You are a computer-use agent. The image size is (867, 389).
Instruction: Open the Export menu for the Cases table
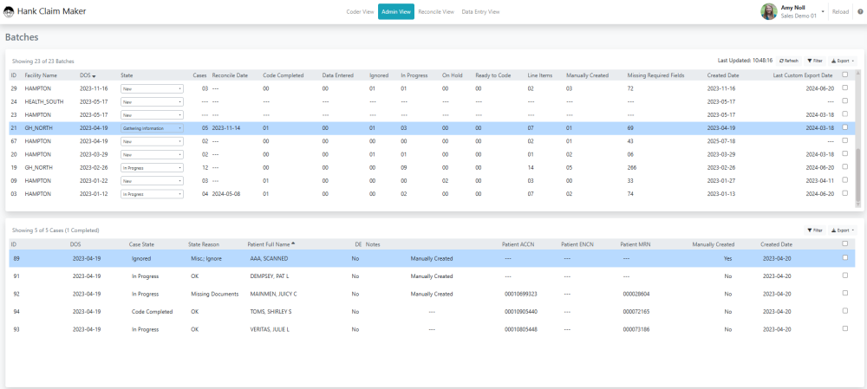[x=843, y=230]
